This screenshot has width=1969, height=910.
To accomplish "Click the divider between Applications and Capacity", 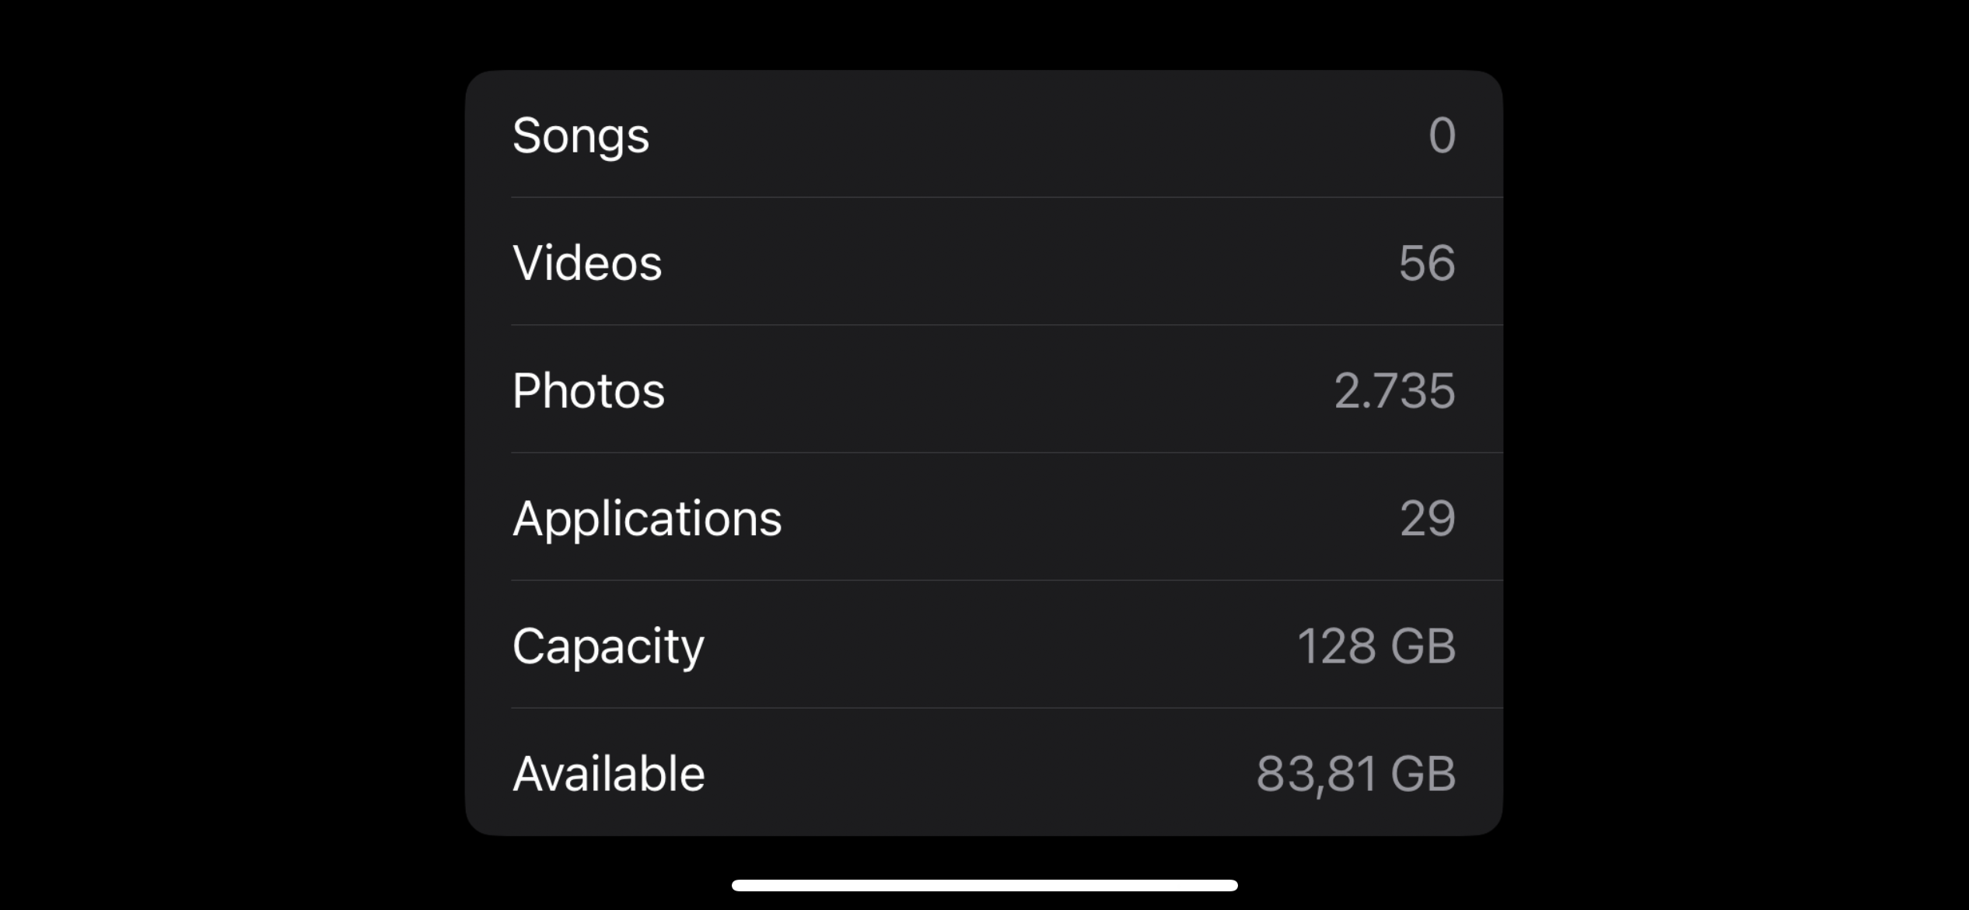I will (x=1007, y=580).
